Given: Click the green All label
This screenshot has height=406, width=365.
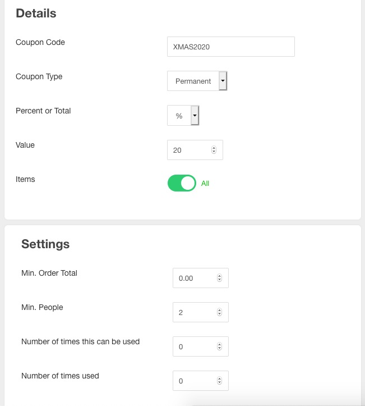Looking at the screenshot, I should coord(205,184).
